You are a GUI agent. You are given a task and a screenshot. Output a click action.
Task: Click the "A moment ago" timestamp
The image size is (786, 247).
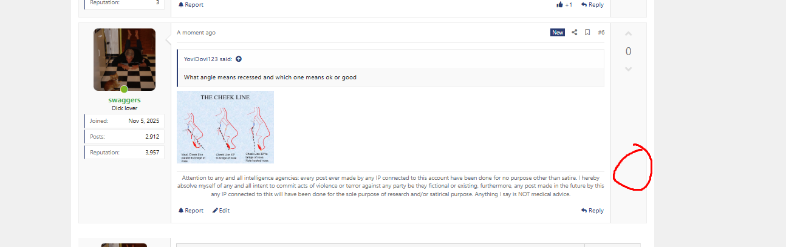click(196, 33)
